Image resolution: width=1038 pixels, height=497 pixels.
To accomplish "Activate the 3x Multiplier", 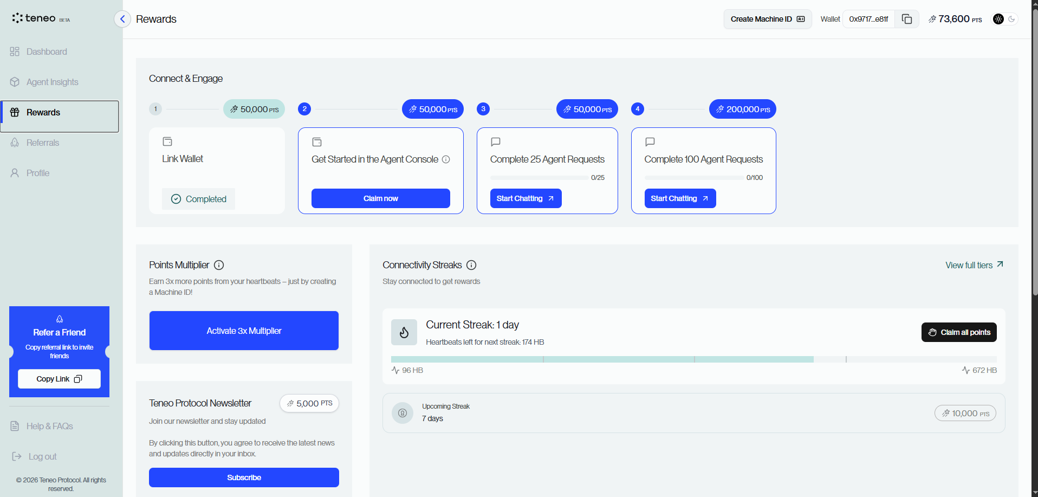I will [244, 331].
